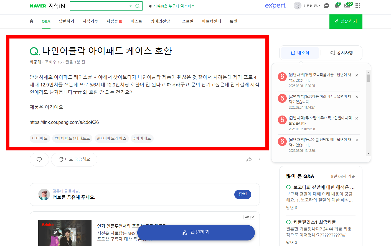Click the notification panel scrollbar thumb
This screenshot has width=391, height=246.
tap(368, 78)
